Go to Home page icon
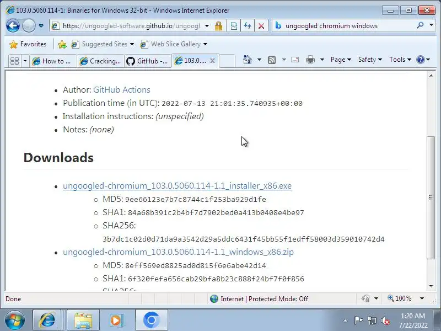 pyautogui.click(x=247, y=60)
